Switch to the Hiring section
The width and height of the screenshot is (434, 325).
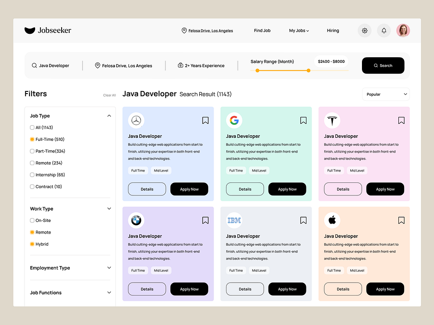[333, 30]
